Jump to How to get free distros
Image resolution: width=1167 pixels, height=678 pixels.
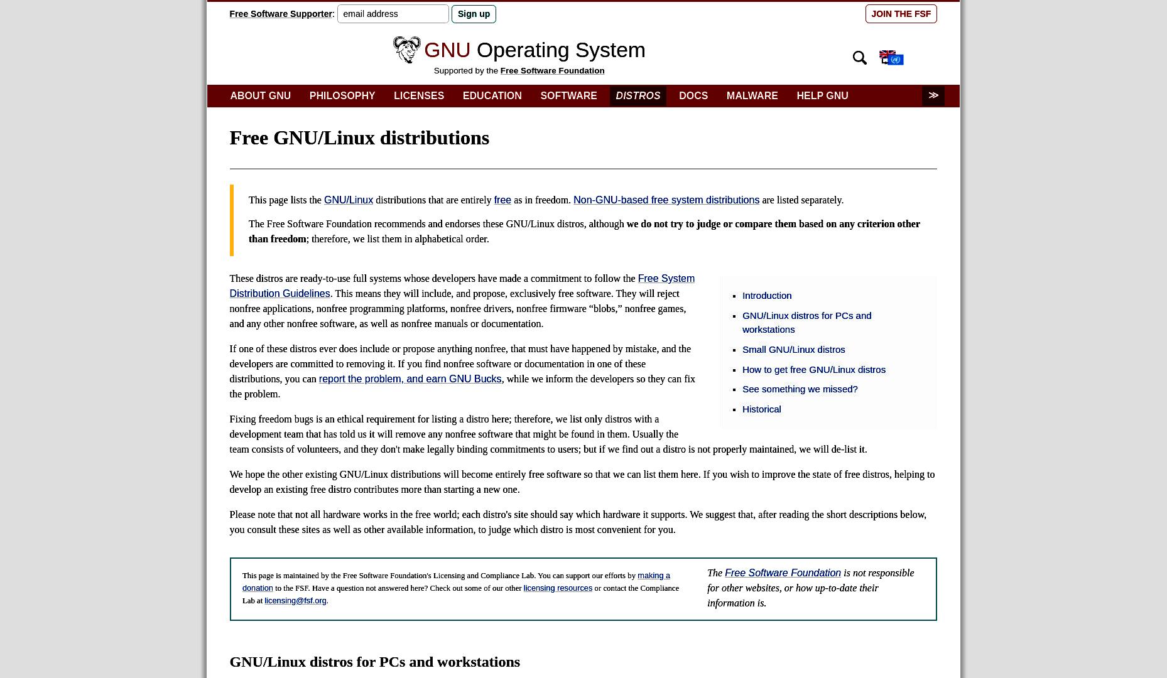(x=814, y=370)
